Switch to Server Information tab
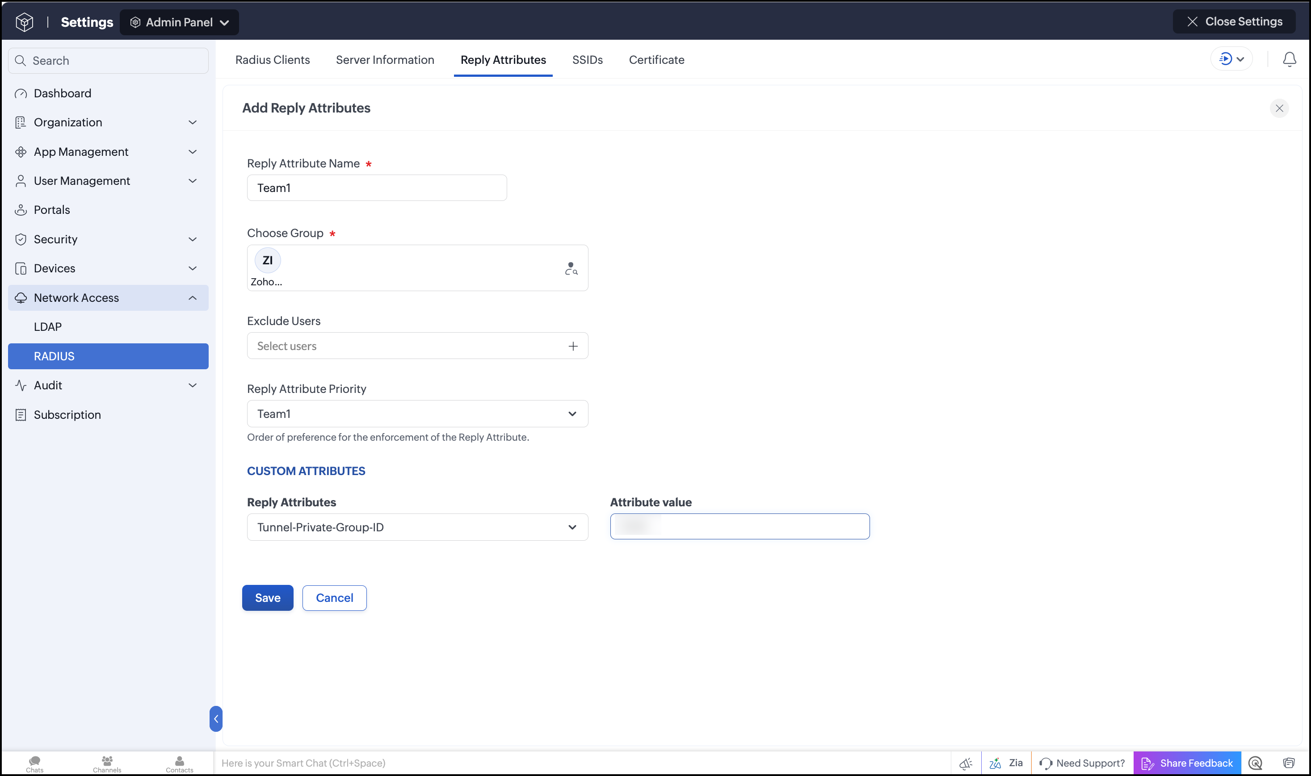The image size is (1311, 776). tap(385, 60)
